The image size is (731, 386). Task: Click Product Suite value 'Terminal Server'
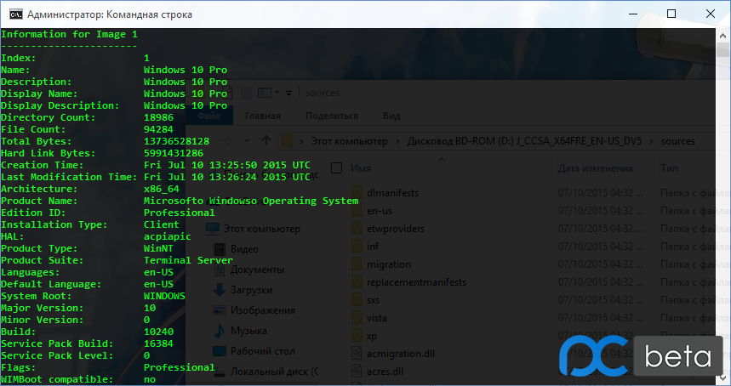coord(188,260)
